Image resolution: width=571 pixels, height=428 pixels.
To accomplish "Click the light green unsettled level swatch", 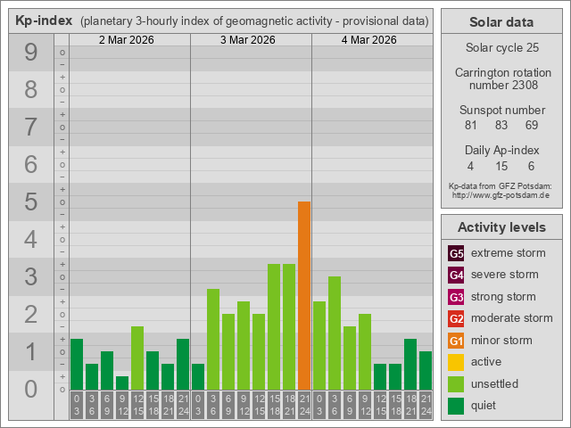I will 456,384.
